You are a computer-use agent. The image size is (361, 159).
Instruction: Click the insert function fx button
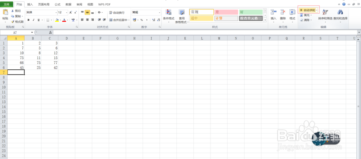51,33
